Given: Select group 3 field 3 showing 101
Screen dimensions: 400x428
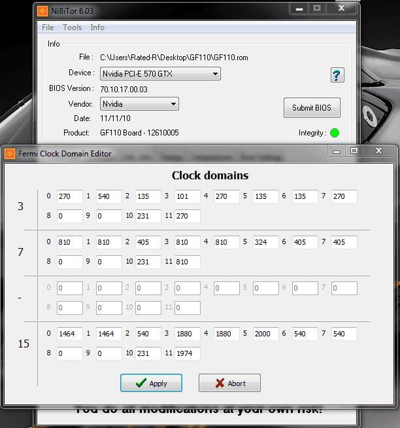Looking at the screenshot, I should pyautogui.click(x=188, y=196).
